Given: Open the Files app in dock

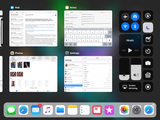Looking at the screenshot, I should click(x=60, y=110).
